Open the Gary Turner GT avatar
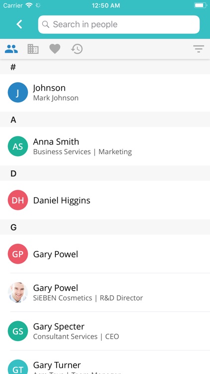 (18, 367)
